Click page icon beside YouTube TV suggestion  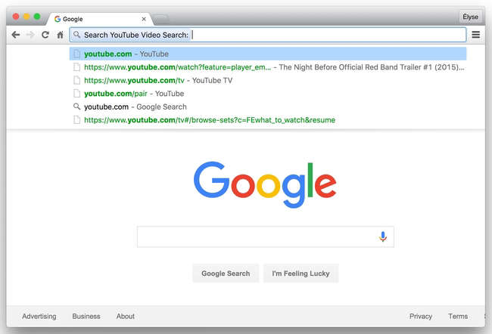tap(76, 80)
